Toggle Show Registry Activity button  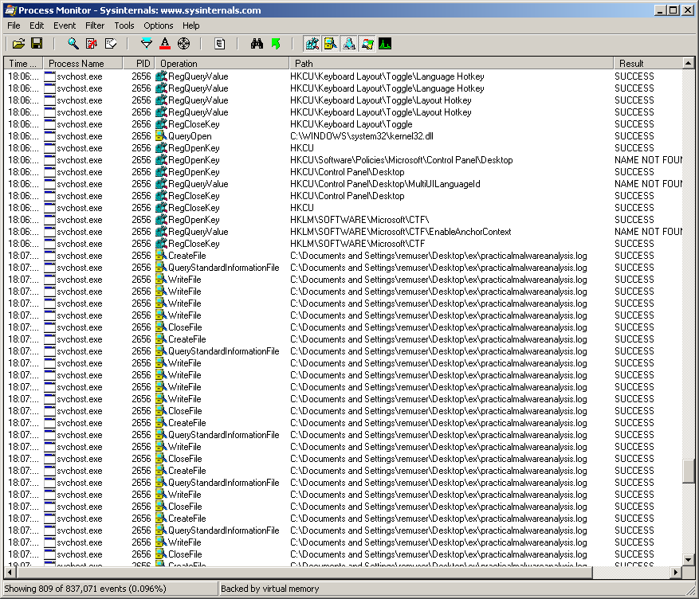click(312, 44)
